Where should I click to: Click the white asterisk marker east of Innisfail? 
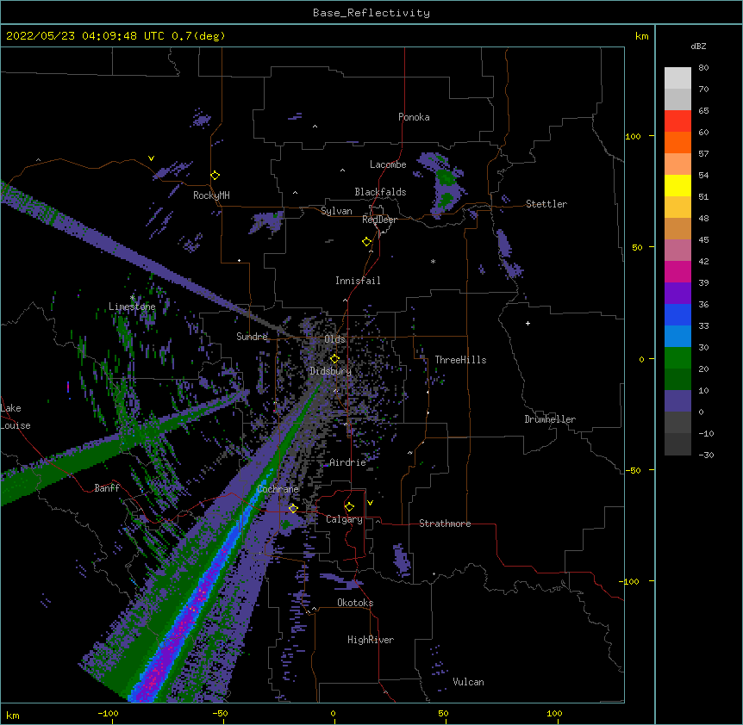coord(433,261)
